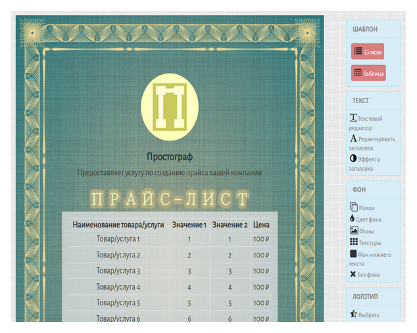Click the round П logo image
The width and height of the screenshot is (417, 333).
170,107
